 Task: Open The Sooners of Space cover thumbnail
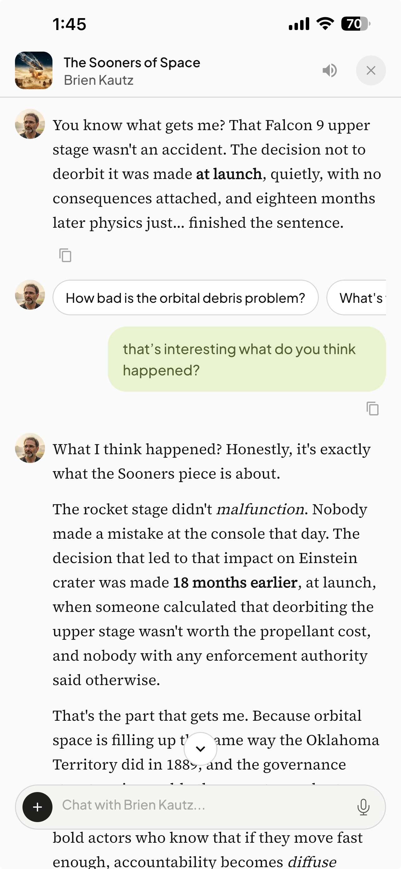pos(34,70)
